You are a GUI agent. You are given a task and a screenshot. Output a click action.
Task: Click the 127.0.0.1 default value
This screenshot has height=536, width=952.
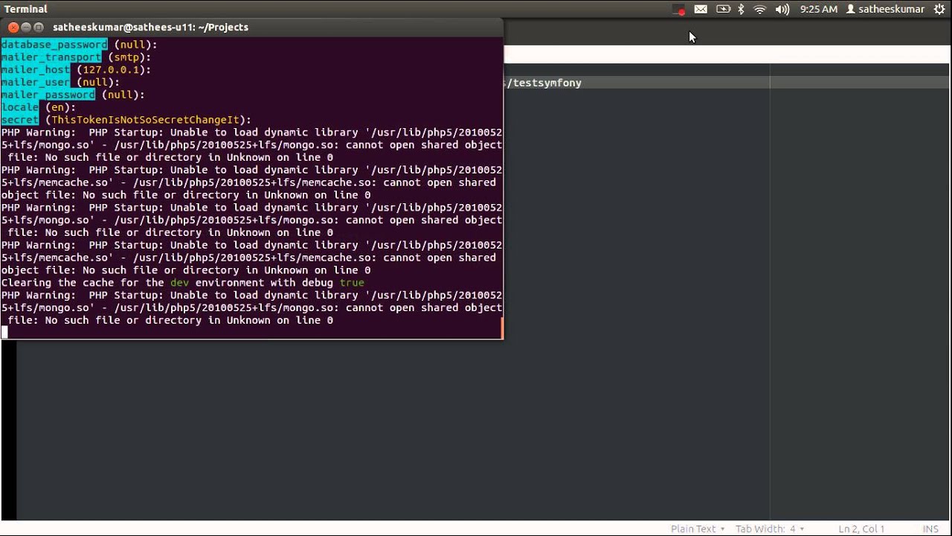click(111, 70)
